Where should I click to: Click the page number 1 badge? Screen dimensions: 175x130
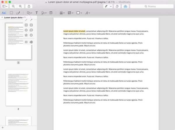18,63
